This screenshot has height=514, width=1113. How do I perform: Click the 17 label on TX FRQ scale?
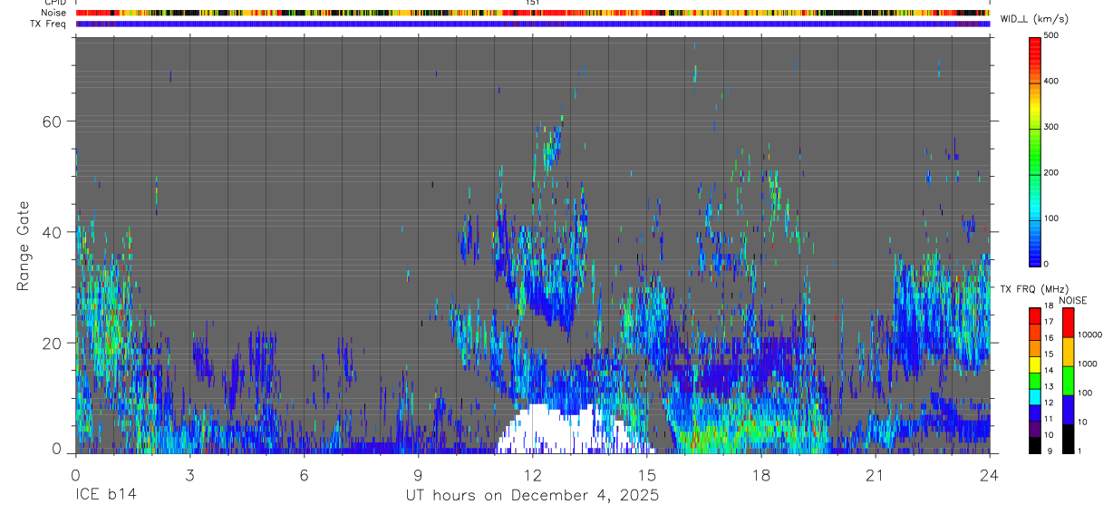(x=1049, y=322)
